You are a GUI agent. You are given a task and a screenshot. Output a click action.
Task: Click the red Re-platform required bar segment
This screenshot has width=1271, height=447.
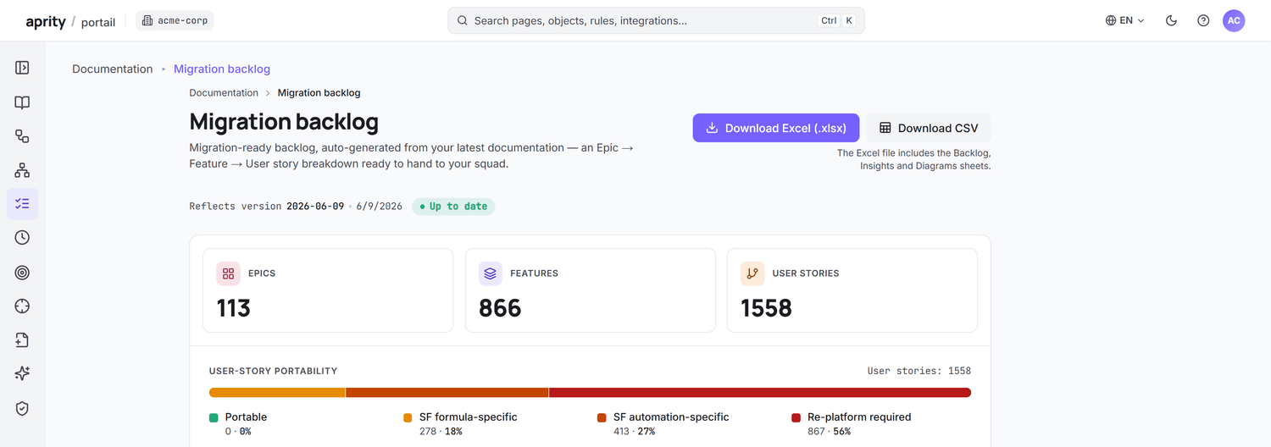click(760, 392)
